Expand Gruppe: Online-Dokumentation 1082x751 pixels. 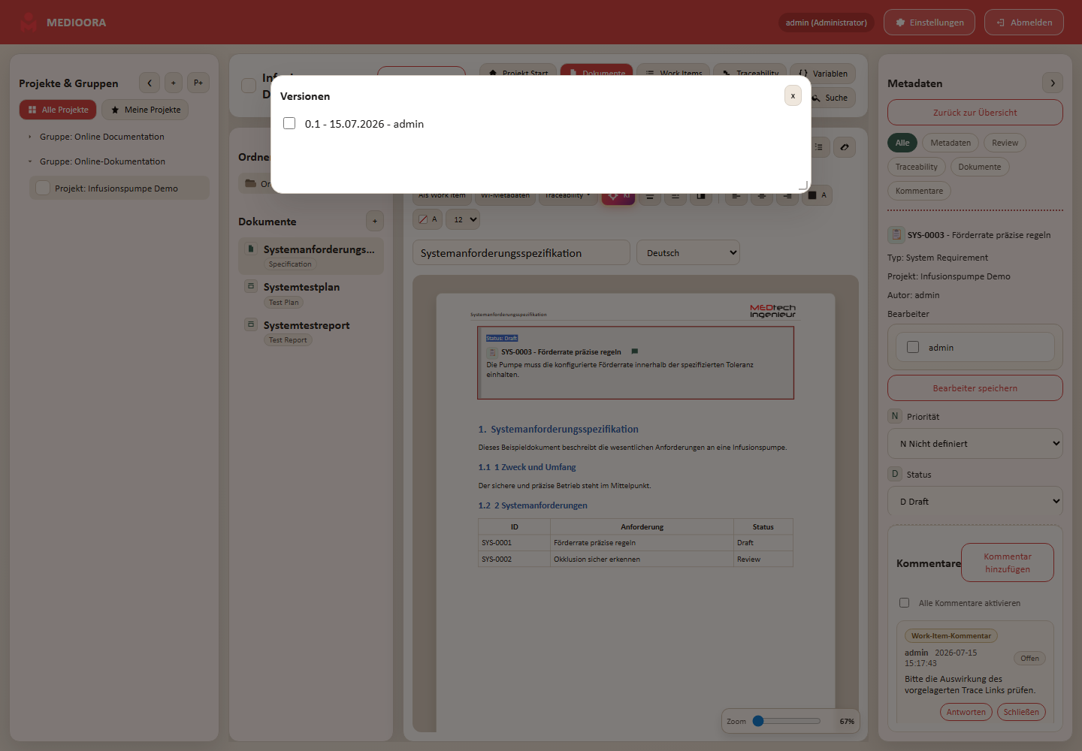click(102, 161)
